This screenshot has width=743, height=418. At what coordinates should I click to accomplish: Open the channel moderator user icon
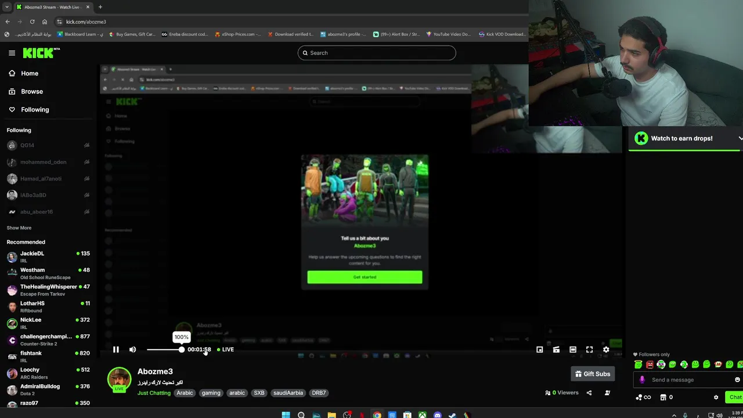[607, 393]
